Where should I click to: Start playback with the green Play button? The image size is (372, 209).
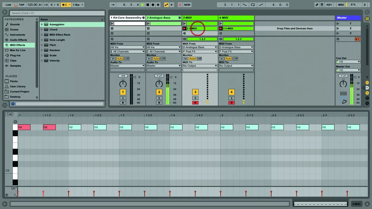pyautogui.click(x=142, y=5)
